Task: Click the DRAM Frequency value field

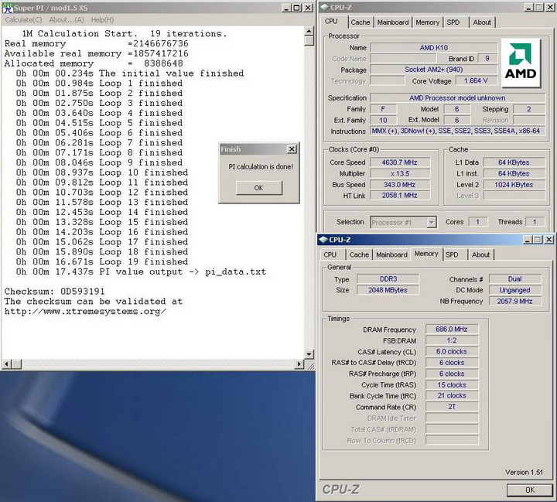Action: (452, 330)
